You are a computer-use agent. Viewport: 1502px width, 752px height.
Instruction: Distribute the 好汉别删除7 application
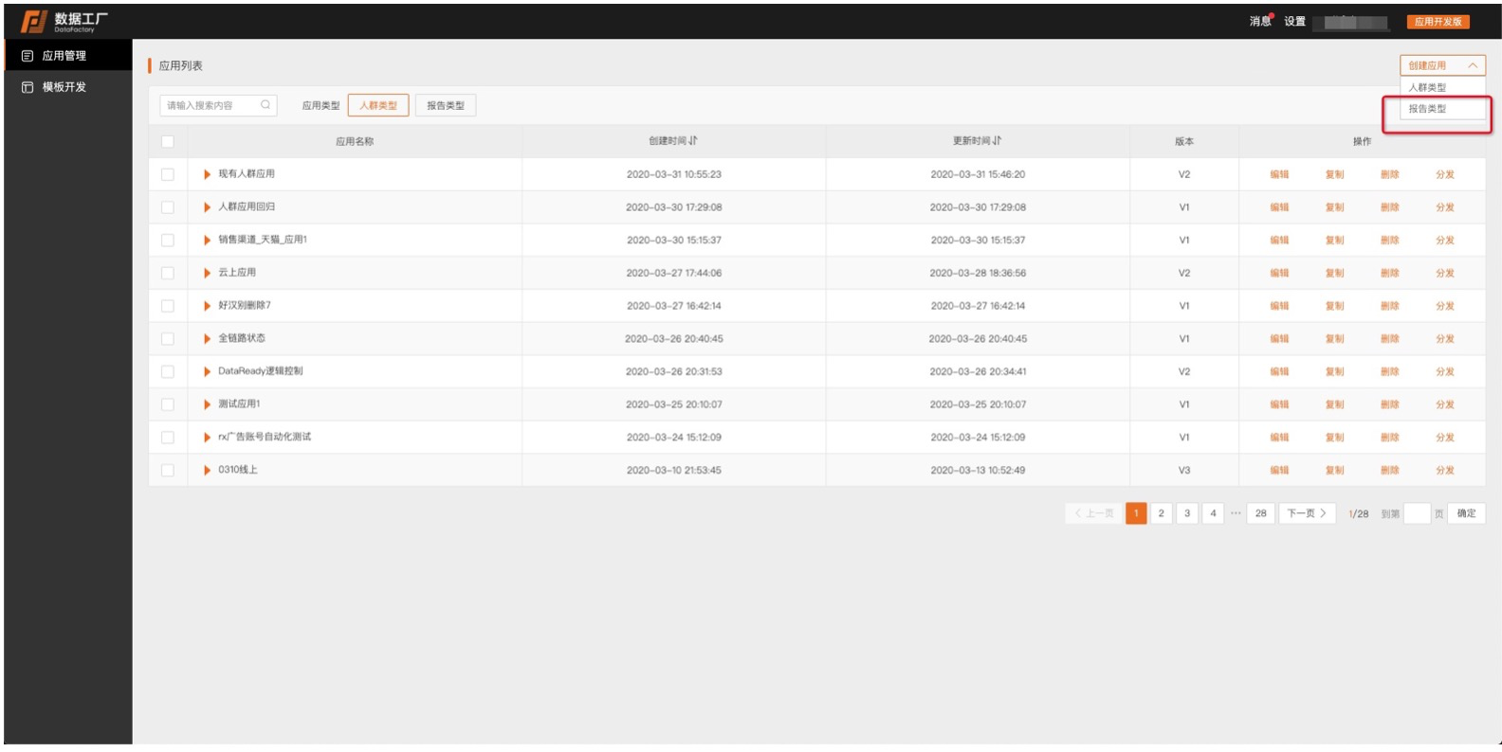click(1444, 306)
